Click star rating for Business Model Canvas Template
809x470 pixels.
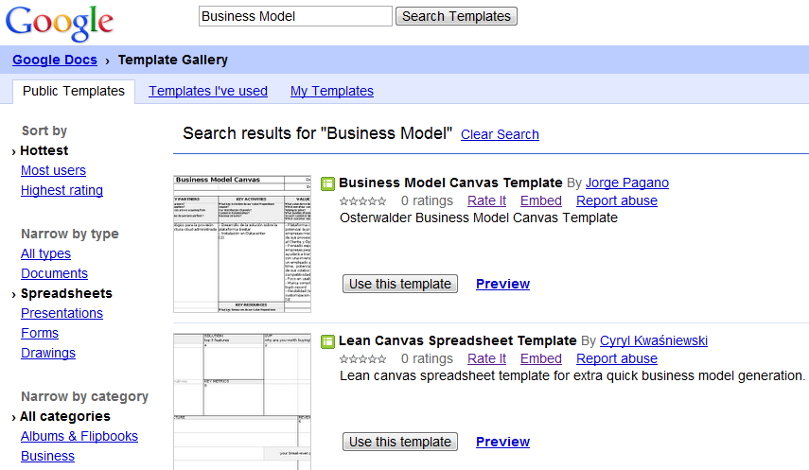click(x=362, y=201)
